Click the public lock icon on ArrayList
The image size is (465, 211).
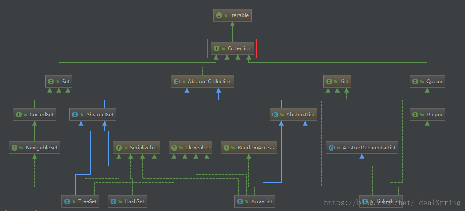pyautogui.click(x=246, y=202)
